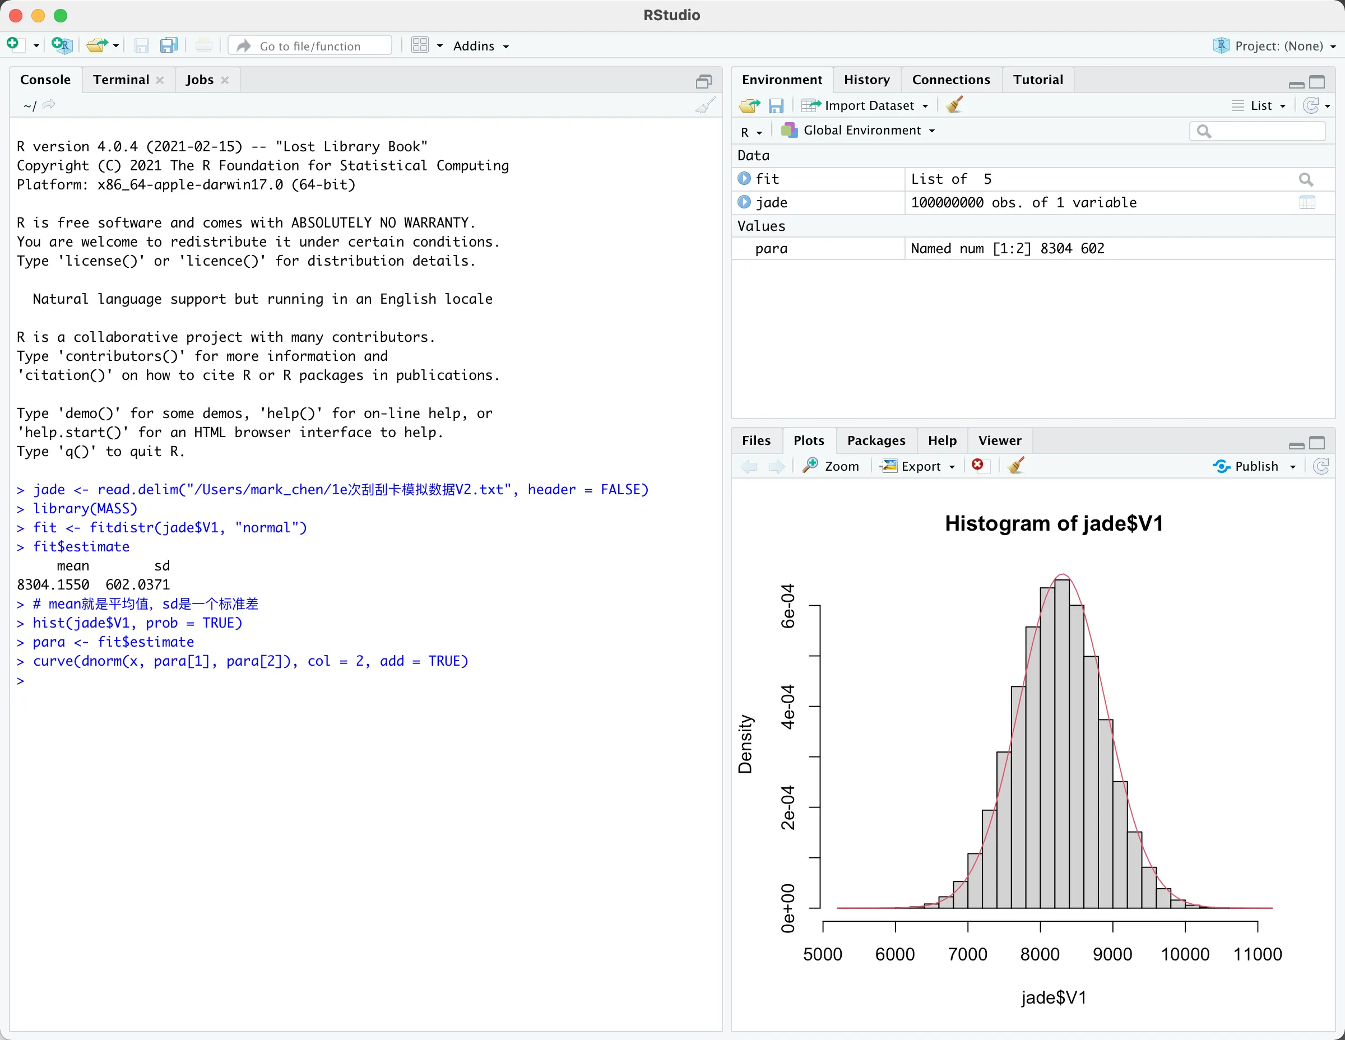1345x1040 pixels.
Task: Click the environment search field
Action: (x=1257, y=131)
